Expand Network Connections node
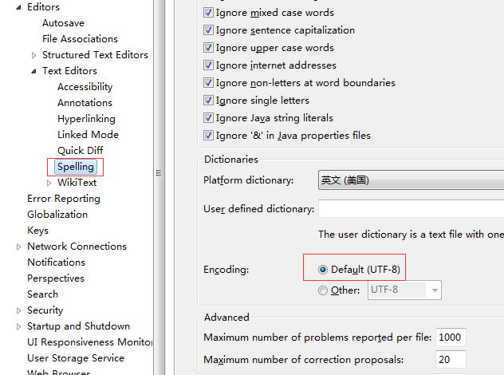Image resolution: width=504 pixels, height=375 pixels. click(18, 247)
